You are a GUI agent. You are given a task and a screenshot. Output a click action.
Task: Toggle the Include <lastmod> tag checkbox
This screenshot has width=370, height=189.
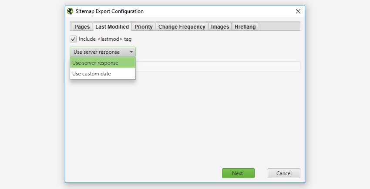[73, 39]
